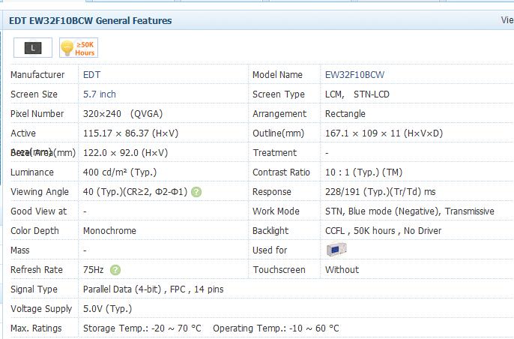Viewport: 514px width, 339px height.
Task: Click the Arrangement row label
Action: tap(279, 114)
